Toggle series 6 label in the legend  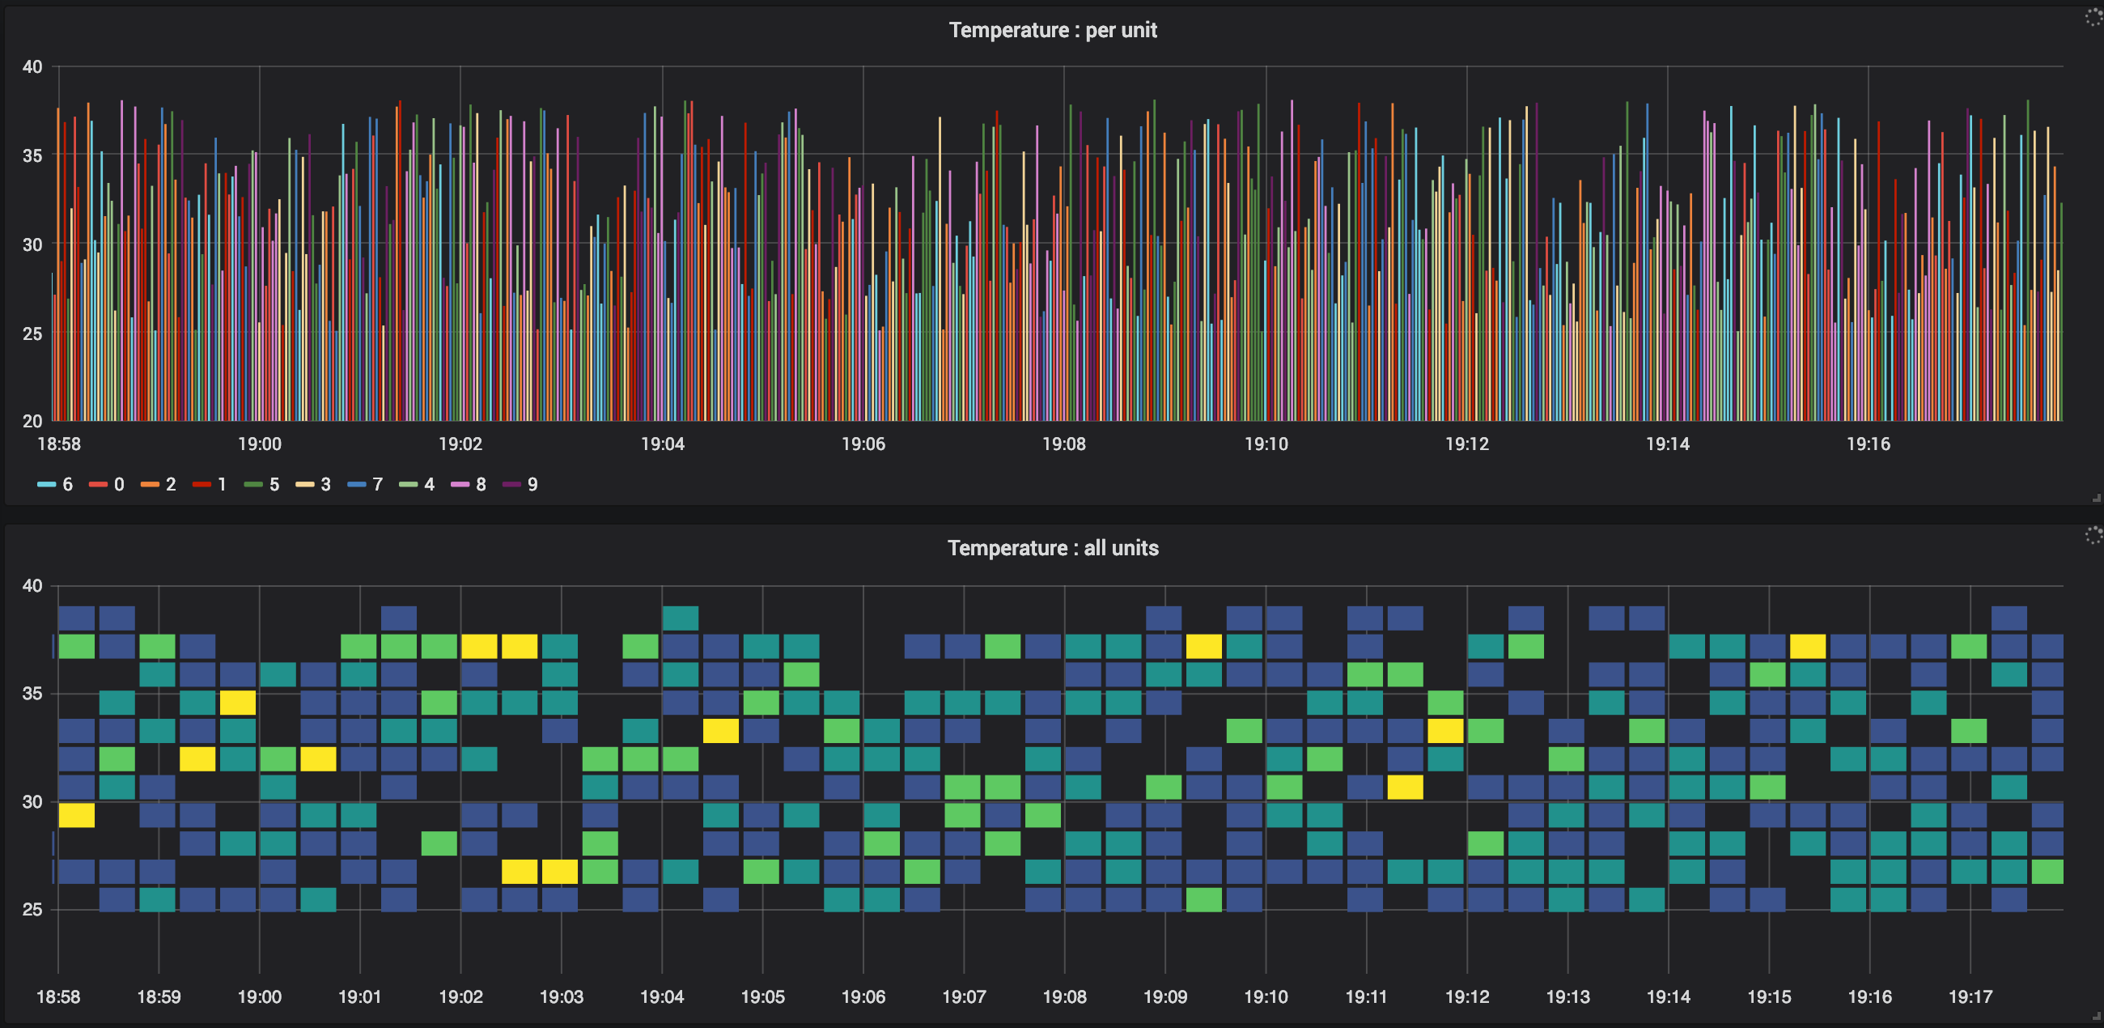pyautogui.click(x=68, y=485)
